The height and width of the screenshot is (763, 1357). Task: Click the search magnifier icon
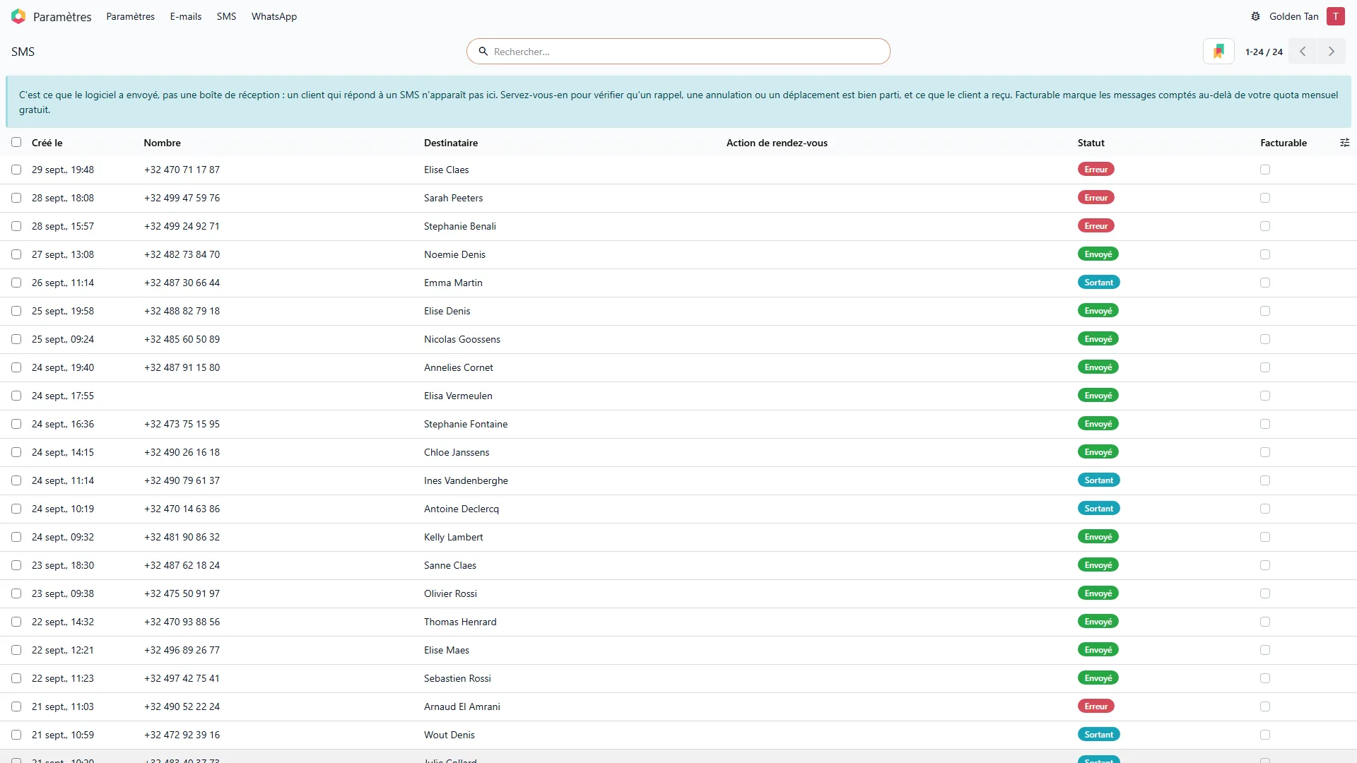(483, 52)
